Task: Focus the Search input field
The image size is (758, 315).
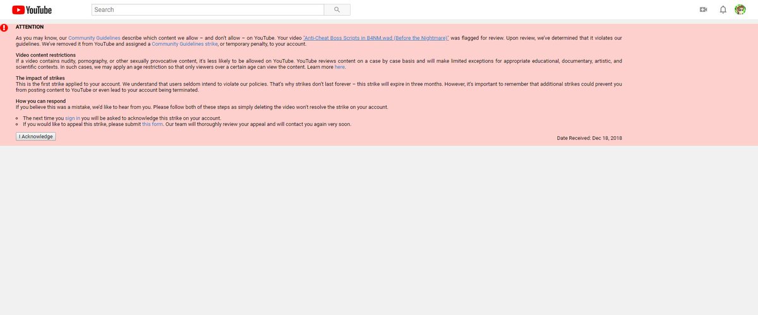Action: pyautogui.click(x=208, y=9)
